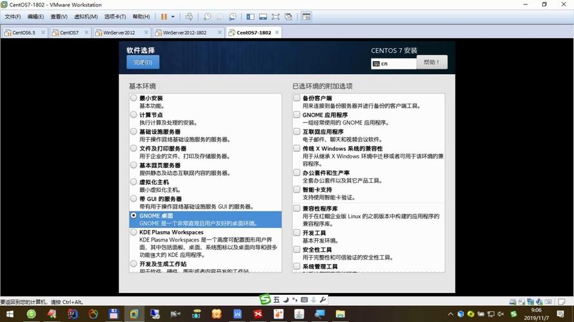Choose KDE Plasma Workspaces environment
The height and width of the screenshot is (322, 574).
134,232
